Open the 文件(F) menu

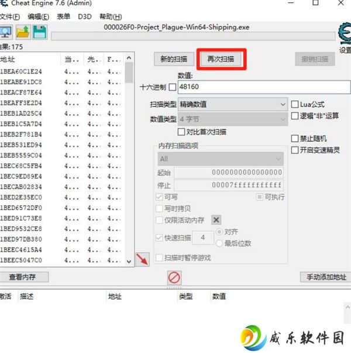click(10, 16)
